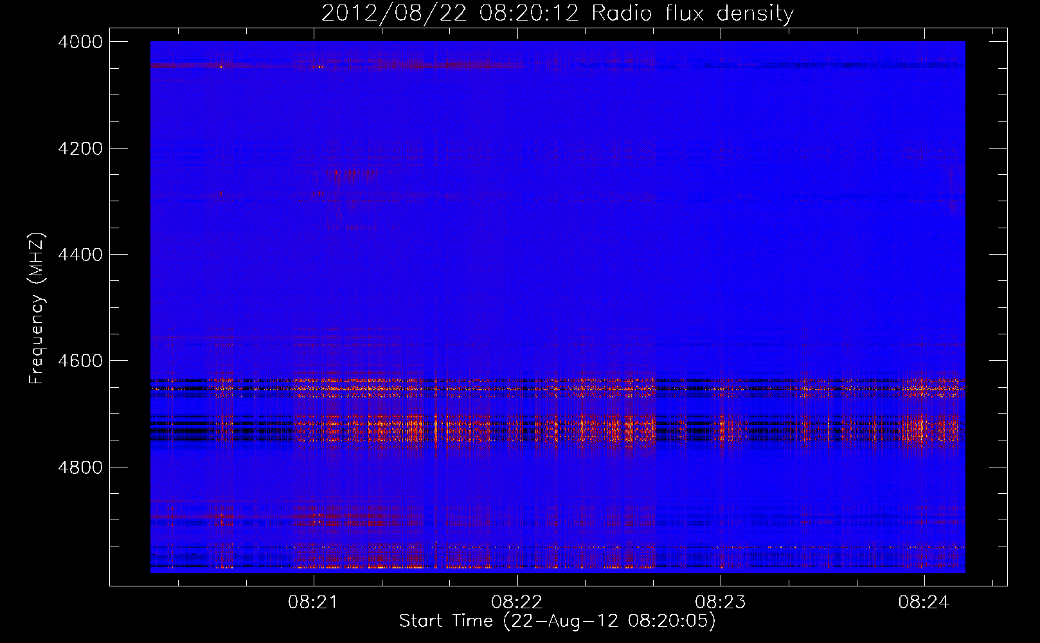Select the 4000 frequency tick label
The image size is (1040, 643).
(80, 42)
